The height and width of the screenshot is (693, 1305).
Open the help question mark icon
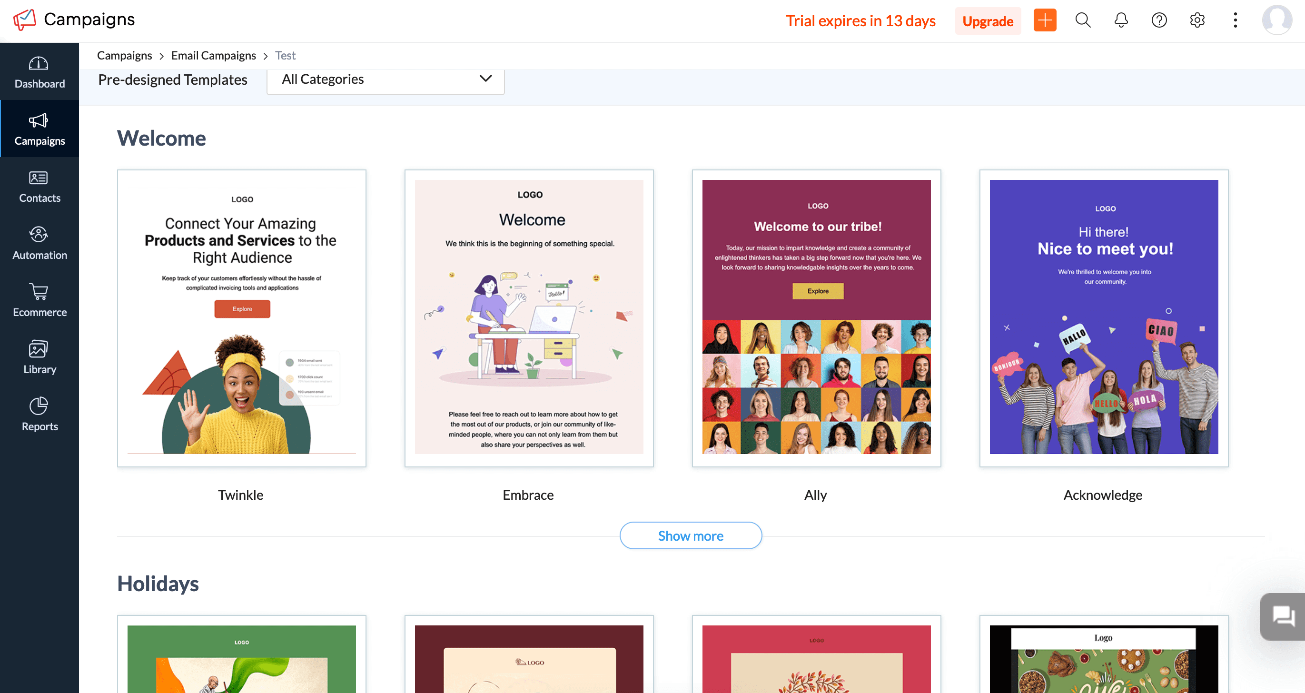[x=1159, y=21]
